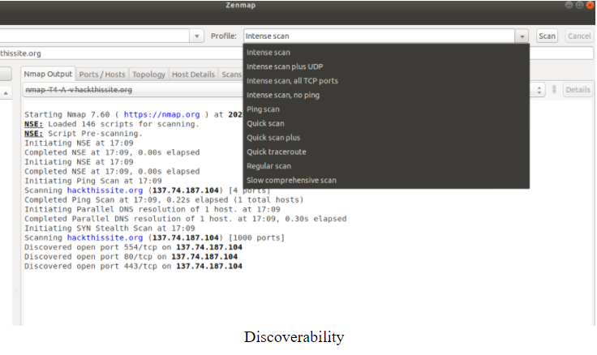Click the 'Starting Nmap 7.60' line
Screen dimensions: 597x355
[x=133, y=114]
